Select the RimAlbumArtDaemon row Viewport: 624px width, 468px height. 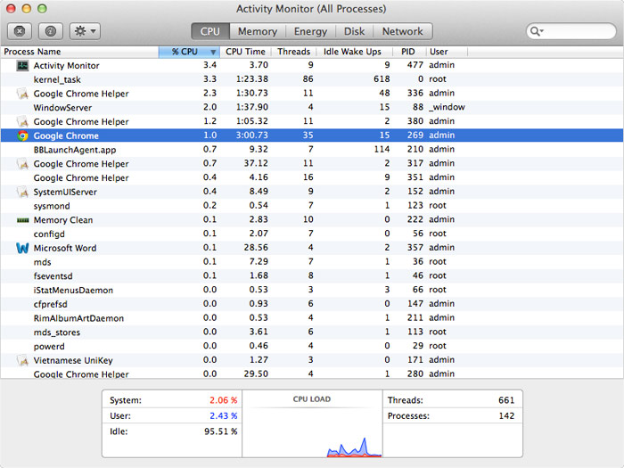pyautogui.click(x=312, y=318)
